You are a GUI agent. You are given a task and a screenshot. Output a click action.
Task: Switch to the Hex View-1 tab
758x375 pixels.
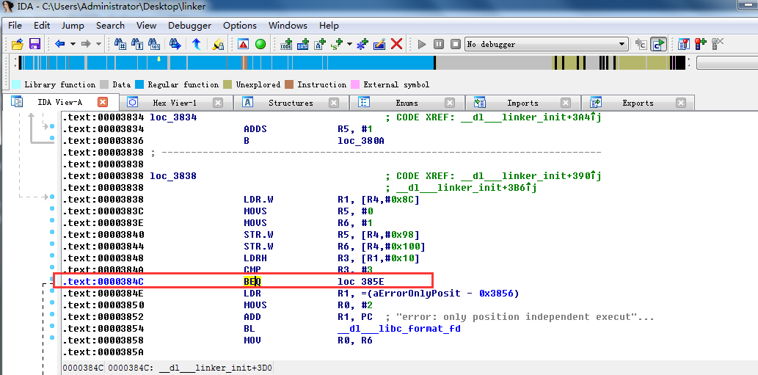(x=175, y=103)
